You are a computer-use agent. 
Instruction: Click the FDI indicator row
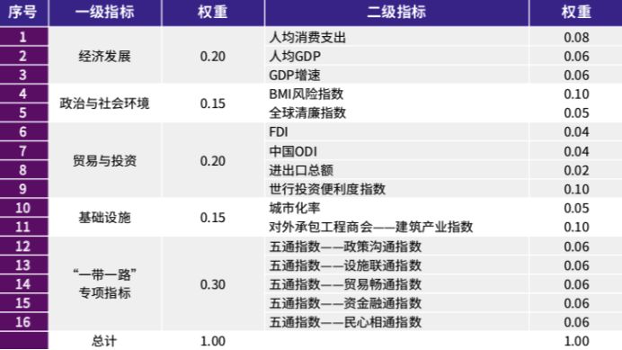click(x=396, y=132)
